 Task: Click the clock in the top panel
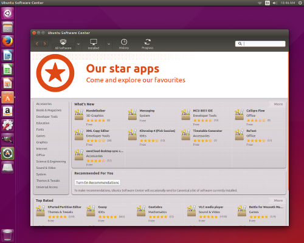288,3
